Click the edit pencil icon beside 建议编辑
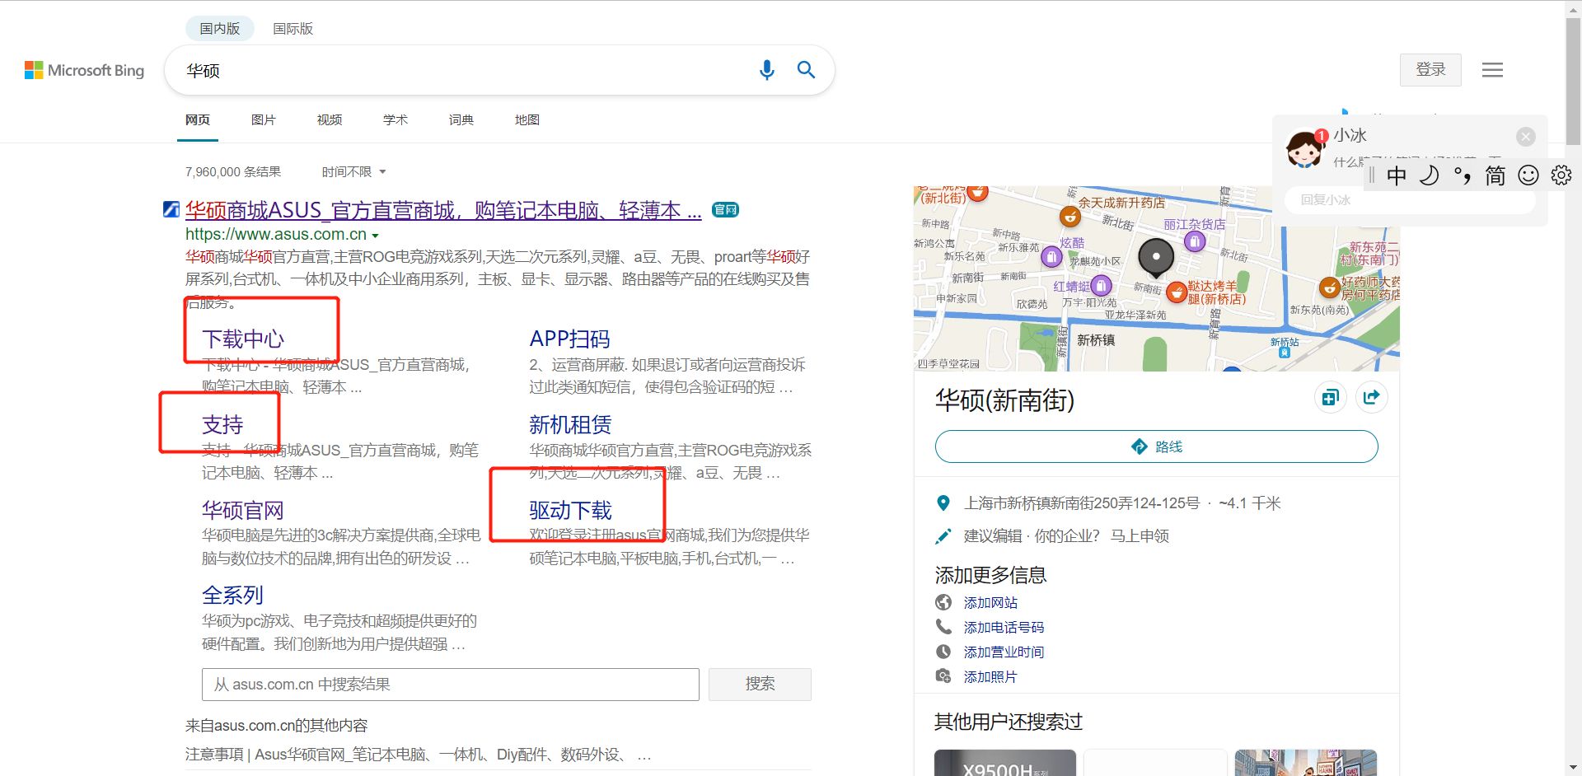 944,535
